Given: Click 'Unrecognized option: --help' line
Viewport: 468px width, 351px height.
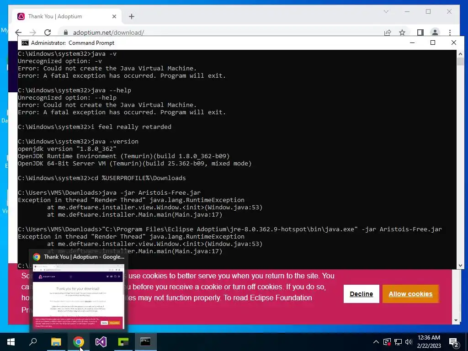Looking at the screenshot, I should click(x=67, y=98).
